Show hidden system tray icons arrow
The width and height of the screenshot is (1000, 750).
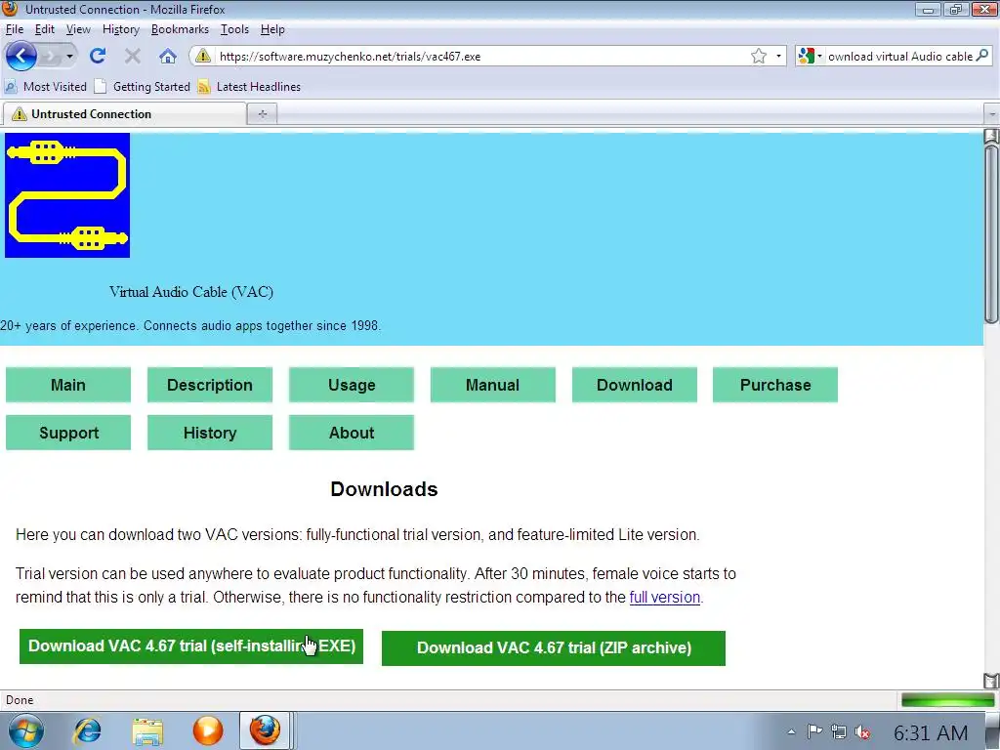(791, 732)
